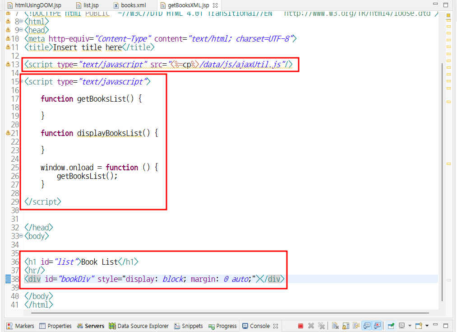The image size is (457, 332).
Task: Click the topmost overview ruler warning marker
Action: tap(448, 20)
